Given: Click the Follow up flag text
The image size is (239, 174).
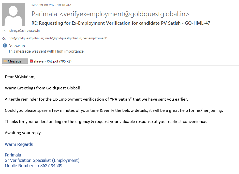Looking at the screenshot, I should click(x=17, y=46).
